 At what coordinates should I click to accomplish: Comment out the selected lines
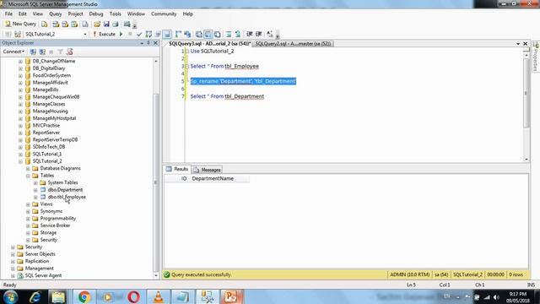[229, 34]
